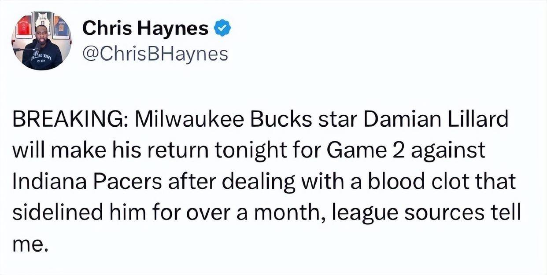The image size is (547, 275).
Task: Click the @ChrisBHaynes handle
Action: point(155,54)
